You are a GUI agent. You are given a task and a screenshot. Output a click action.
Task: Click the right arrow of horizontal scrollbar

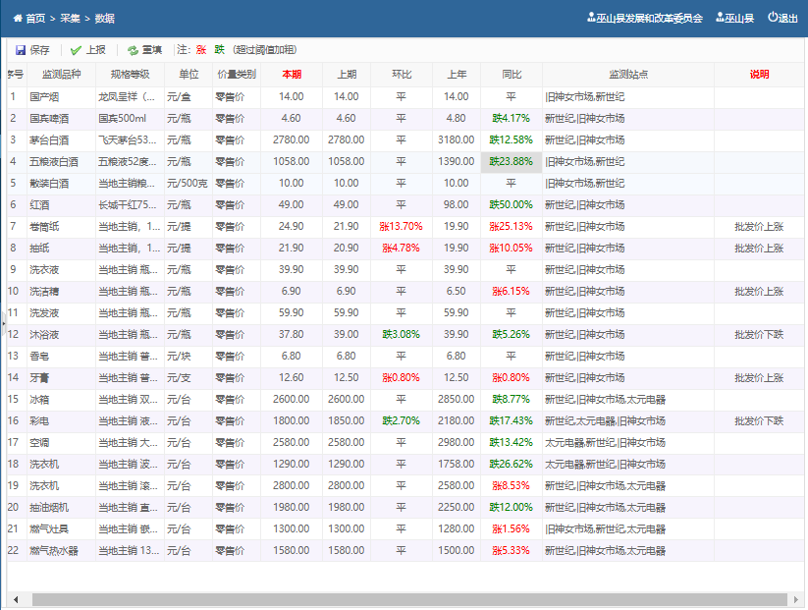pyautogui.click(x=796, y=599)
